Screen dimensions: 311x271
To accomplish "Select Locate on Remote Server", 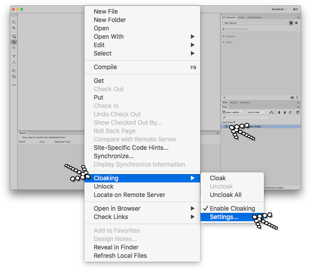I will (142, 195).
